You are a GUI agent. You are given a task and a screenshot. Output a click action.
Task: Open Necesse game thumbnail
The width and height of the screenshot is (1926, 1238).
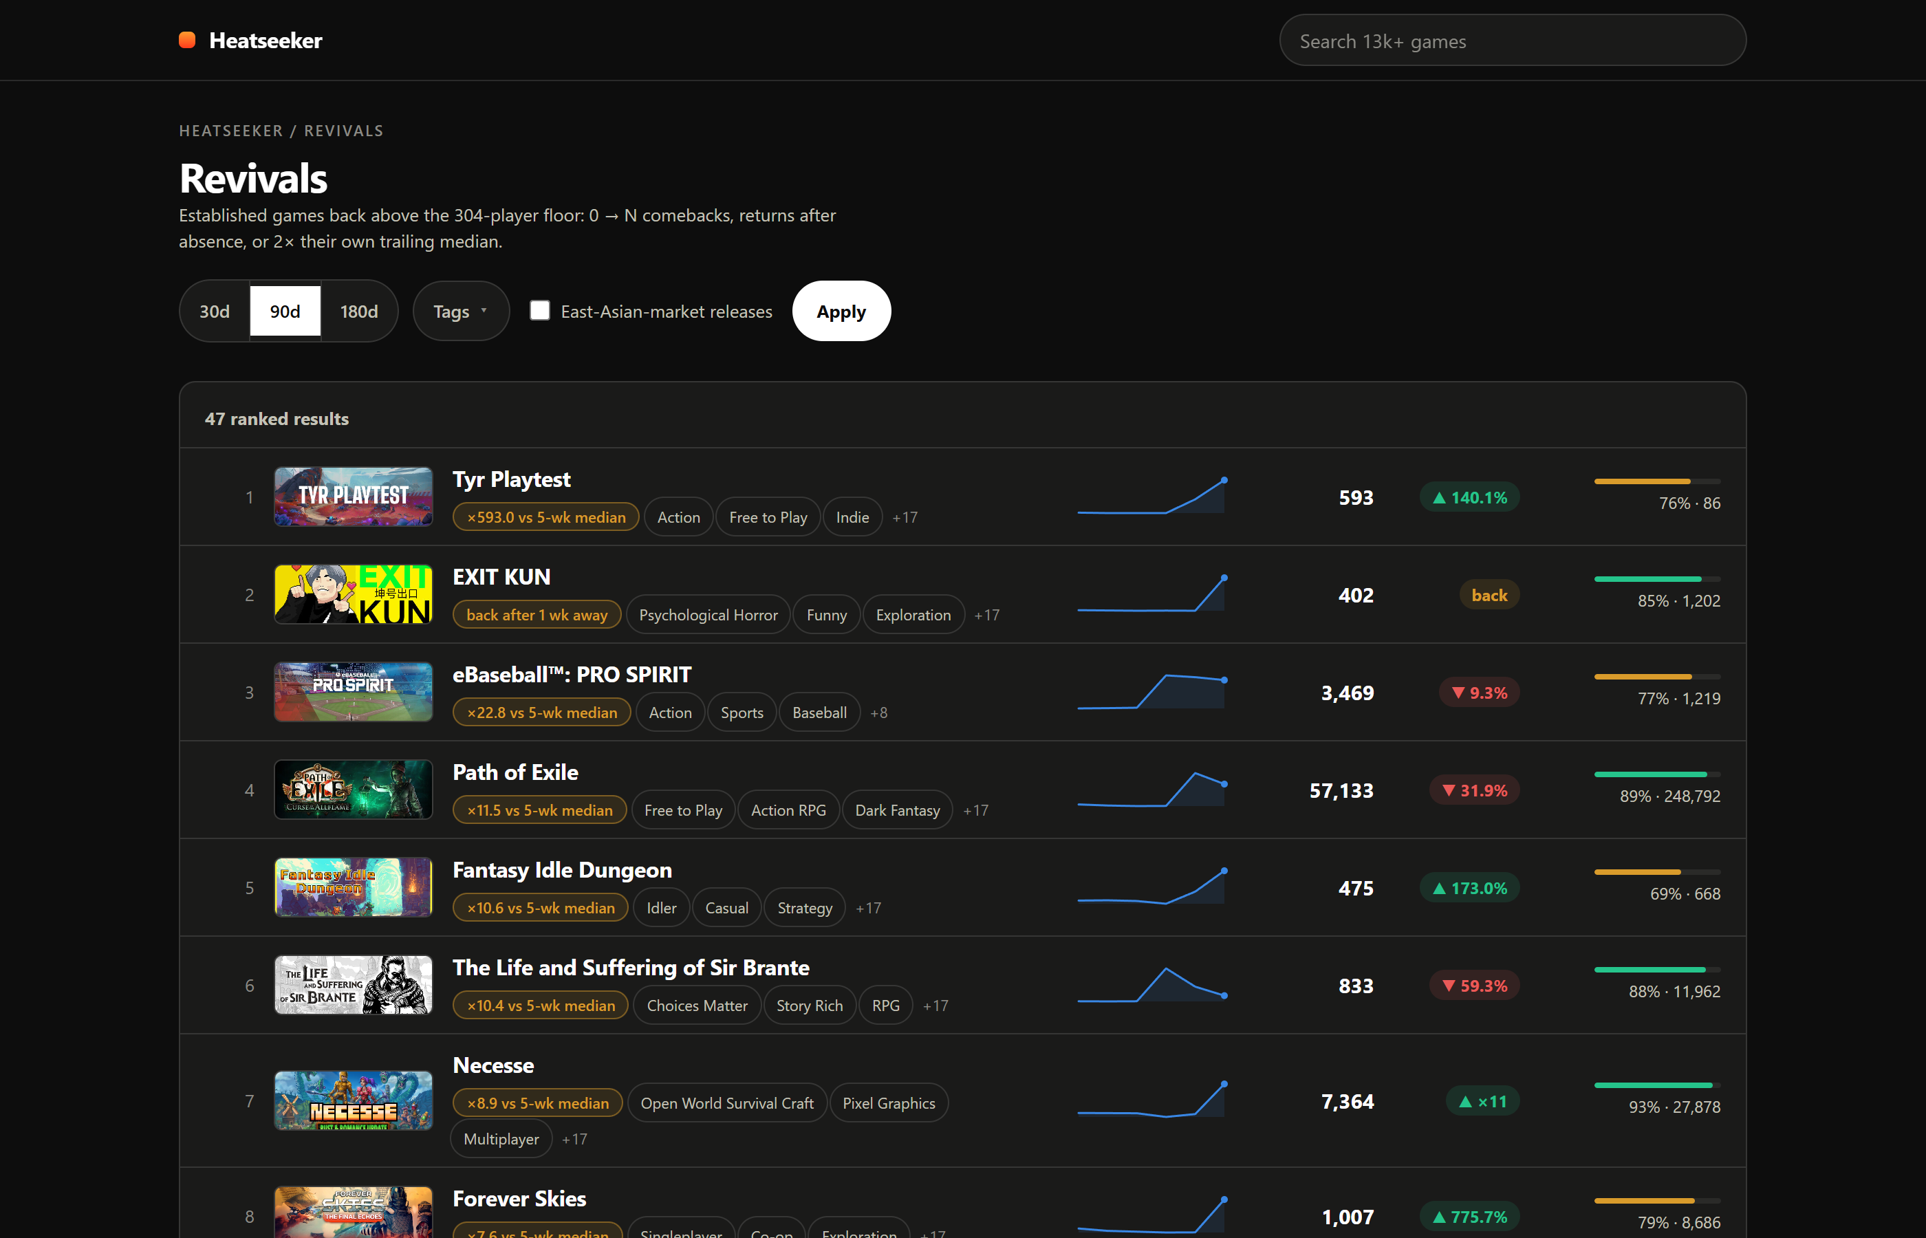pyautogui.click(x=353, y=1100)
